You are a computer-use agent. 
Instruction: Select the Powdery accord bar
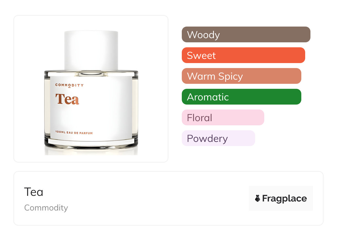click(218, 138)
